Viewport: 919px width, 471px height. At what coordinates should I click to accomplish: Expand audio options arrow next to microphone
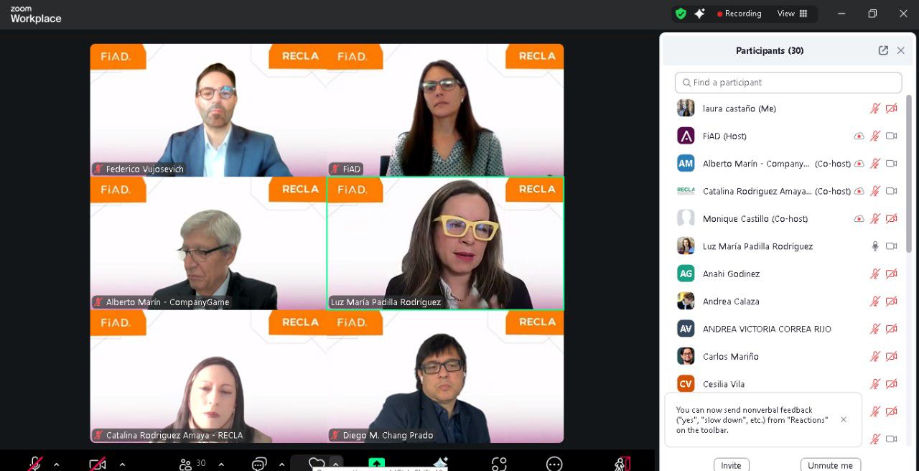pyautogui.click(x=57, y=465)
